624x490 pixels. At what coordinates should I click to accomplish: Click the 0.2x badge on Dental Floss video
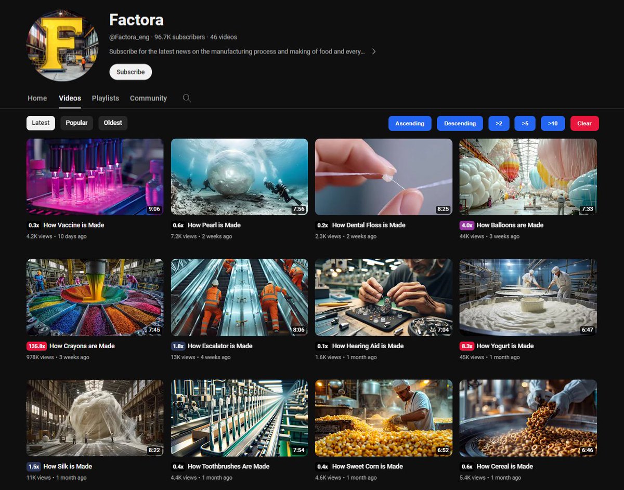point(322,225)
